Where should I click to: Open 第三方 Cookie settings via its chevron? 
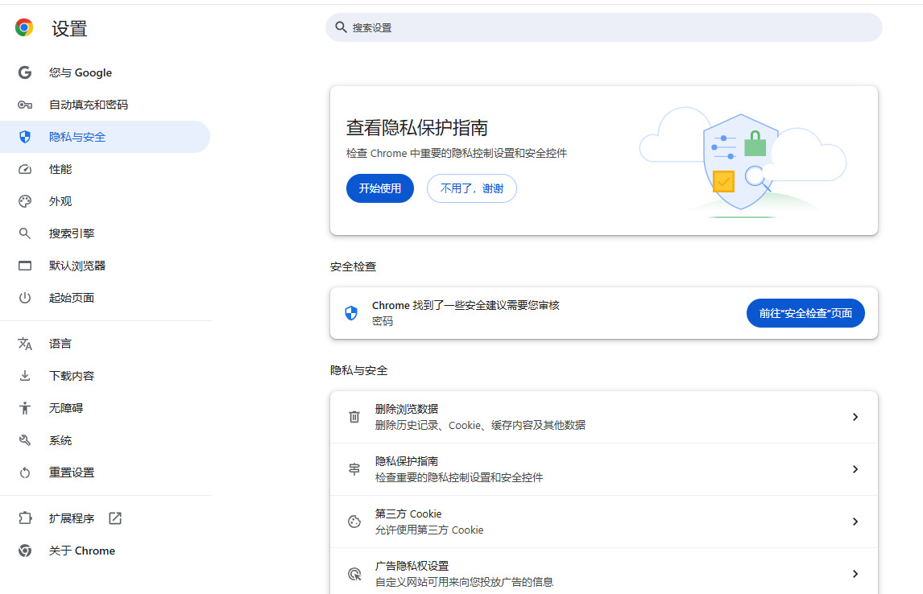(x=855, y=522)
